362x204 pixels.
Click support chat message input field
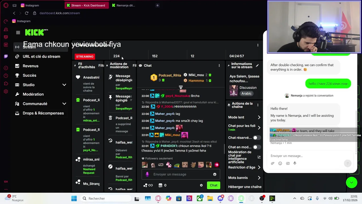(310, 156)
